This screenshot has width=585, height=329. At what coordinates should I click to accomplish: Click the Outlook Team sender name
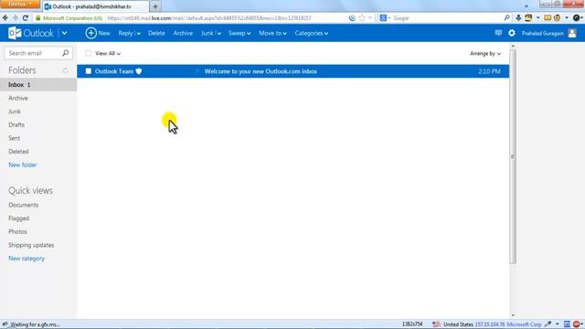click(113, 71)
